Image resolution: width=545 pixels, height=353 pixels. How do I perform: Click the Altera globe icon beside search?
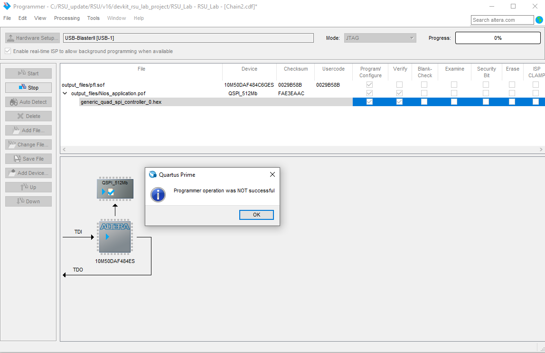[539, 20]
